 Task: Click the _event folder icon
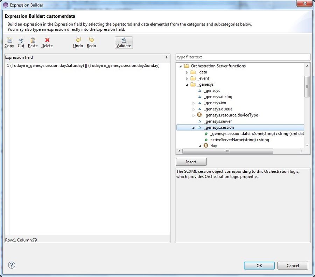coord(193,78)
